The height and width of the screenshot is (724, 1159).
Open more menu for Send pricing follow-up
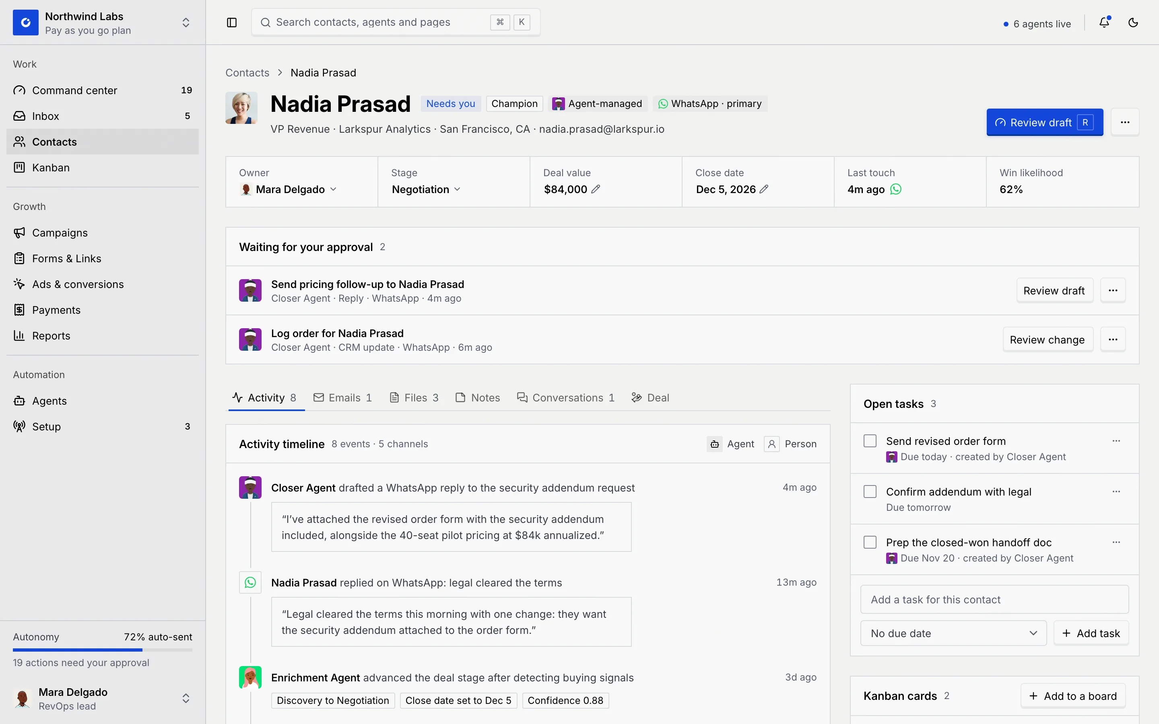1113,290
